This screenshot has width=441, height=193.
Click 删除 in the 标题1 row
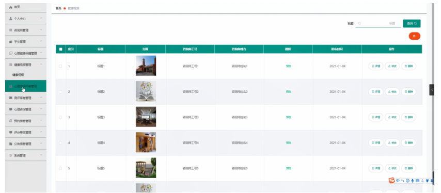coord(408,66)
